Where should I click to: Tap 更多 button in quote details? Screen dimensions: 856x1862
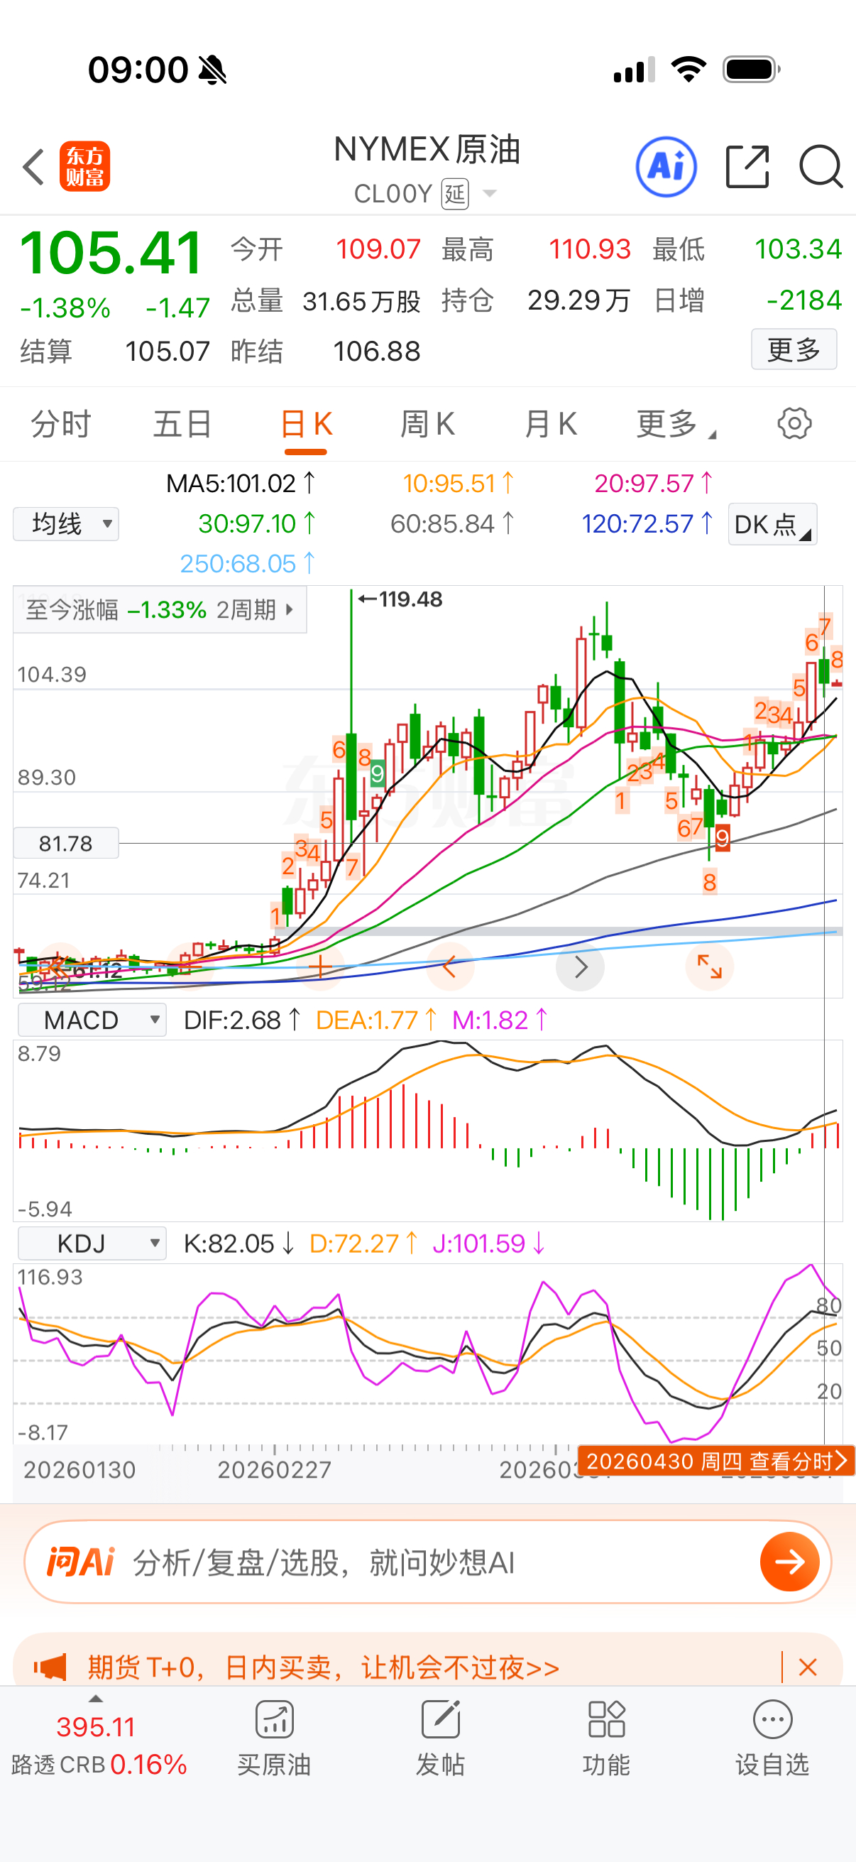[794, 349]
